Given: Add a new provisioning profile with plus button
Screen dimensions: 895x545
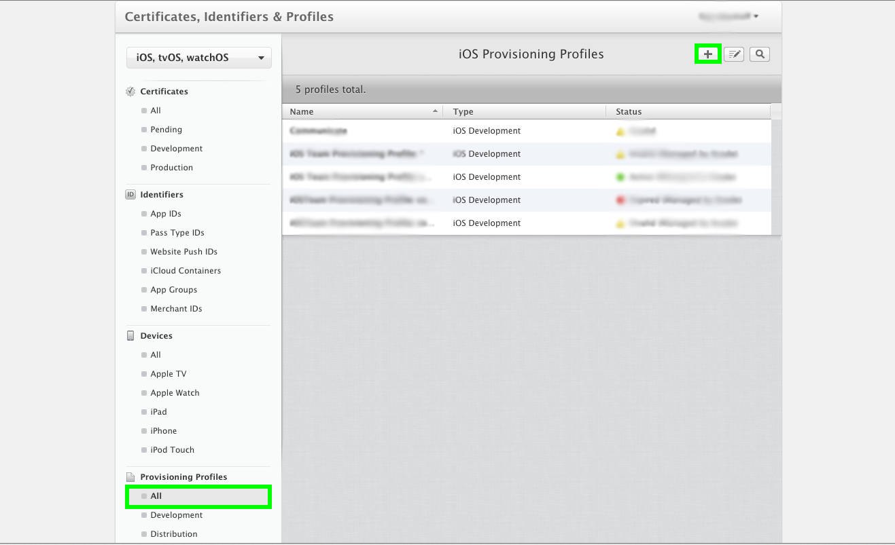Looking at the screenshot, I should tap(707, 54).
